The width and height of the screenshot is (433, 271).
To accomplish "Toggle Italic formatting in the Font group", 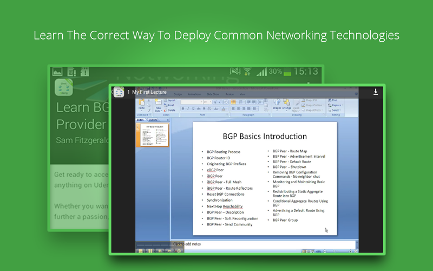I will pos(188,109).
